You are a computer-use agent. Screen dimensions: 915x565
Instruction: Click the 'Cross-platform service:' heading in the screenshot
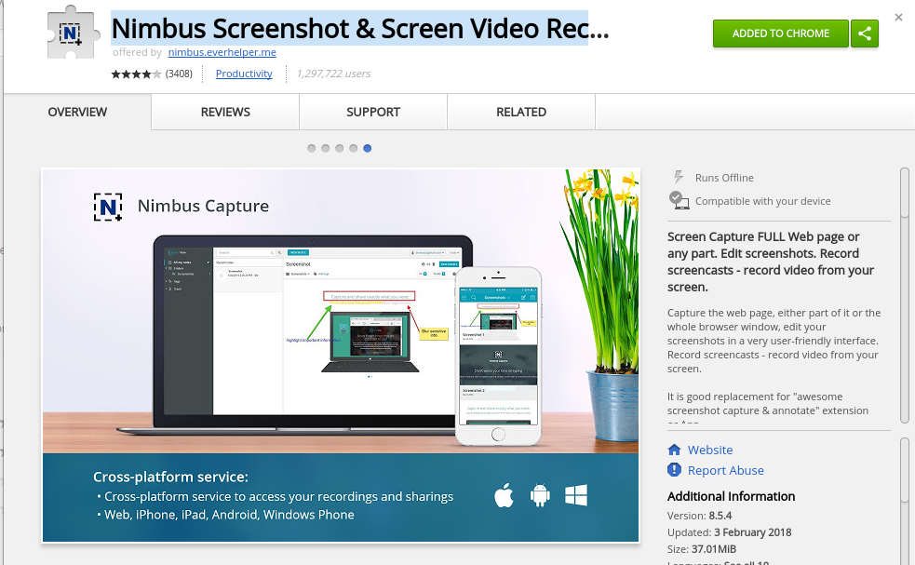(170, 477)
